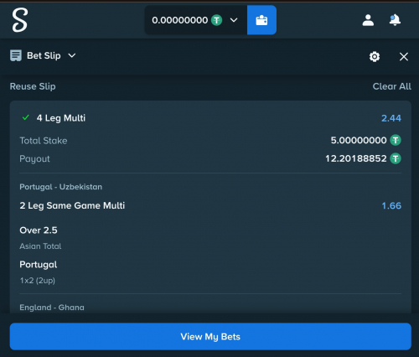Click the Total Stake label
Image resolution: width=419 pixels, height=357 pixels.
click(x=44, y=141)
